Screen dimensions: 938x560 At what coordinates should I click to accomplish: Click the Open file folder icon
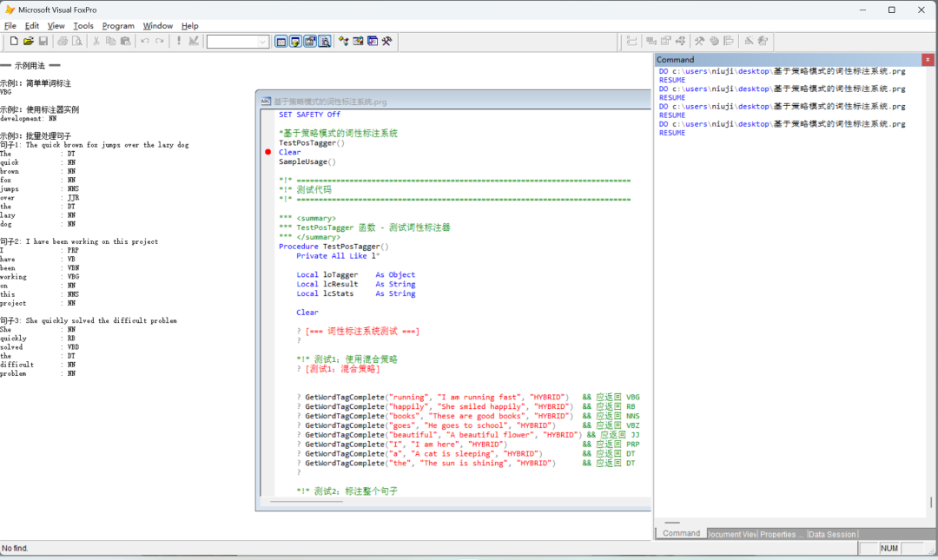(29, 41)
